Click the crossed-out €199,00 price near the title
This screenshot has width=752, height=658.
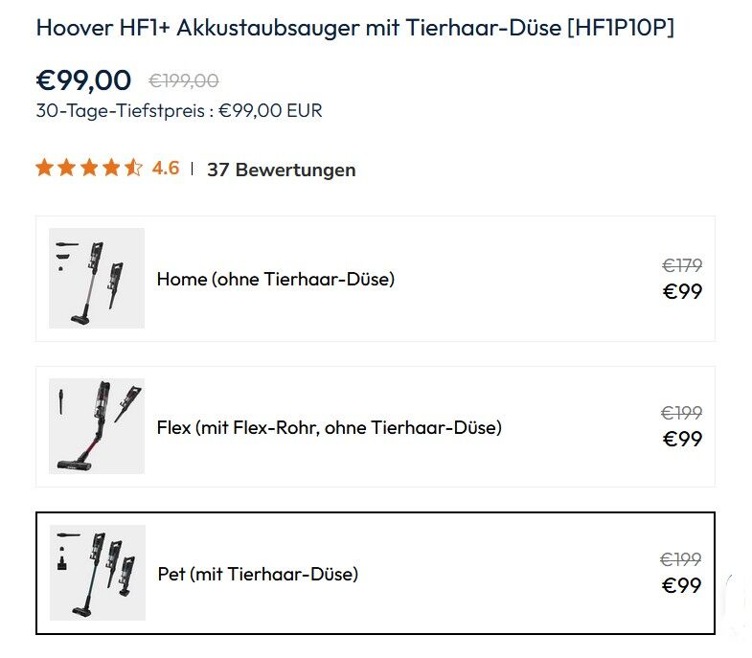(x=183, y=81)
